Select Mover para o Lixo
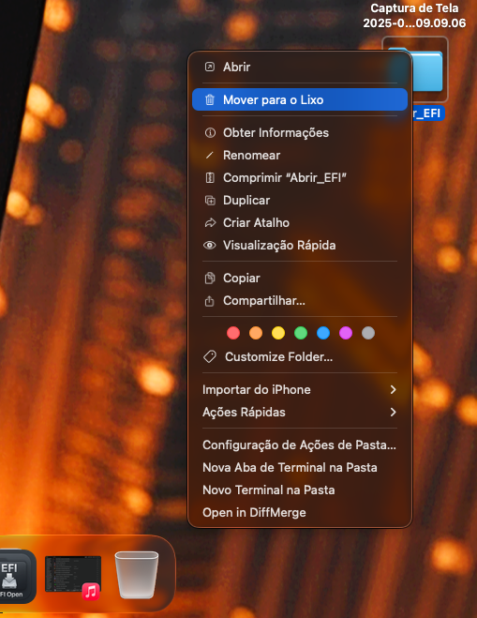 pyautogui.click(x=299, y=99)
